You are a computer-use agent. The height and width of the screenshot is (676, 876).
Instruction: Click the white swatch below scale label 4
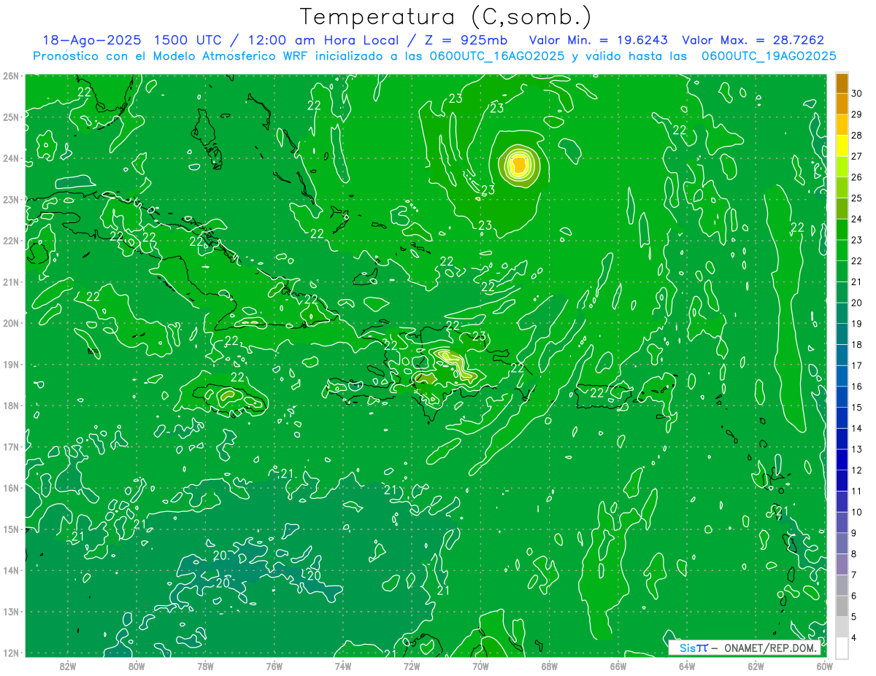(842, 648)
